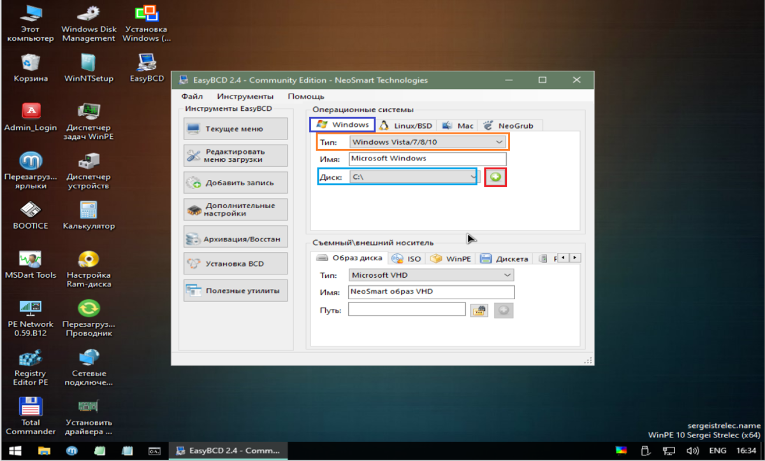
Task: Open Тип dropdown showing Microsoft VHD
Action: [x=432, y=275]
